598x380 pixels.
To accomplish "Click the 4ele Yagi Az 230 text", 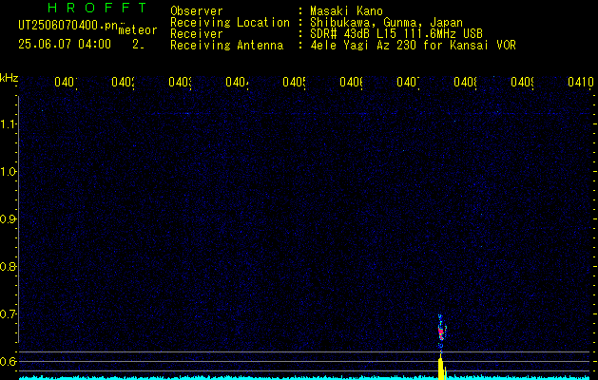I will point(364,46).
